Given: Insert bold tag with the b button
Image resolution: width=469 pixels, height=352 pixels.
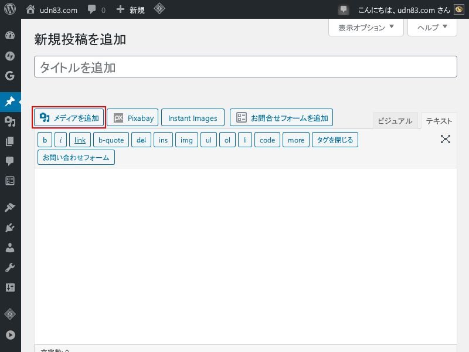Looking at the screenshot, I should pyautogui.click(x=45, y=140).
